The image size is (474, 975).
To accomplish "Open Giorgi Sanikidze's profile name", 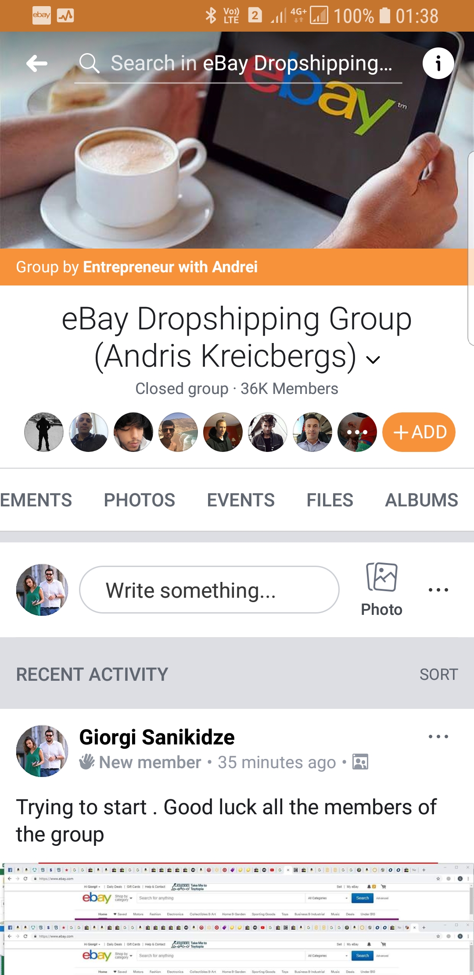I will pos(157,737).
